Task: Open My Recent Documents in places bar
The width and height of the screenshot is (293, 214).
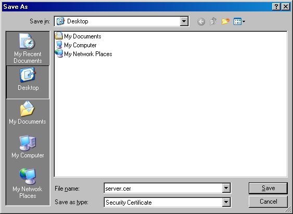Action: (x=28, y=48)
